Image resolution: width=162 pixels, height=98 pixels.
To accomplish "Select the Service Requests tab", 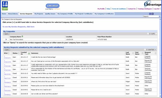I will [x=26, y=14].
